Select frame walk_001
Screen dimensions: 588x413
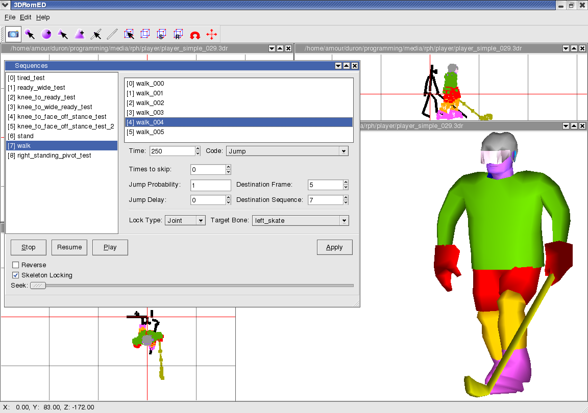pos(239,93)
